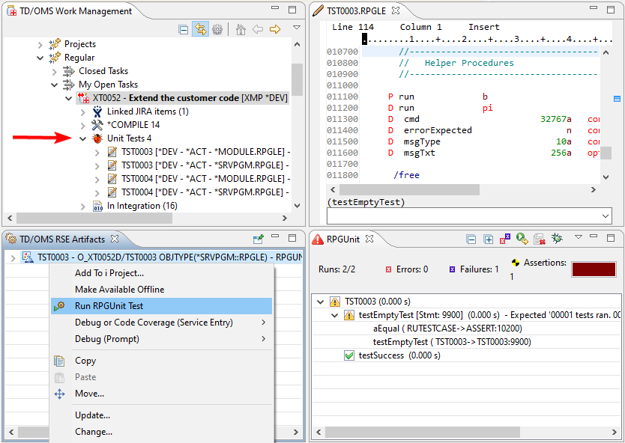This screenshot has width=625, height=443.
Task: Click Collapse All in RPGUnit toolbar
Action: click(471, 239)
